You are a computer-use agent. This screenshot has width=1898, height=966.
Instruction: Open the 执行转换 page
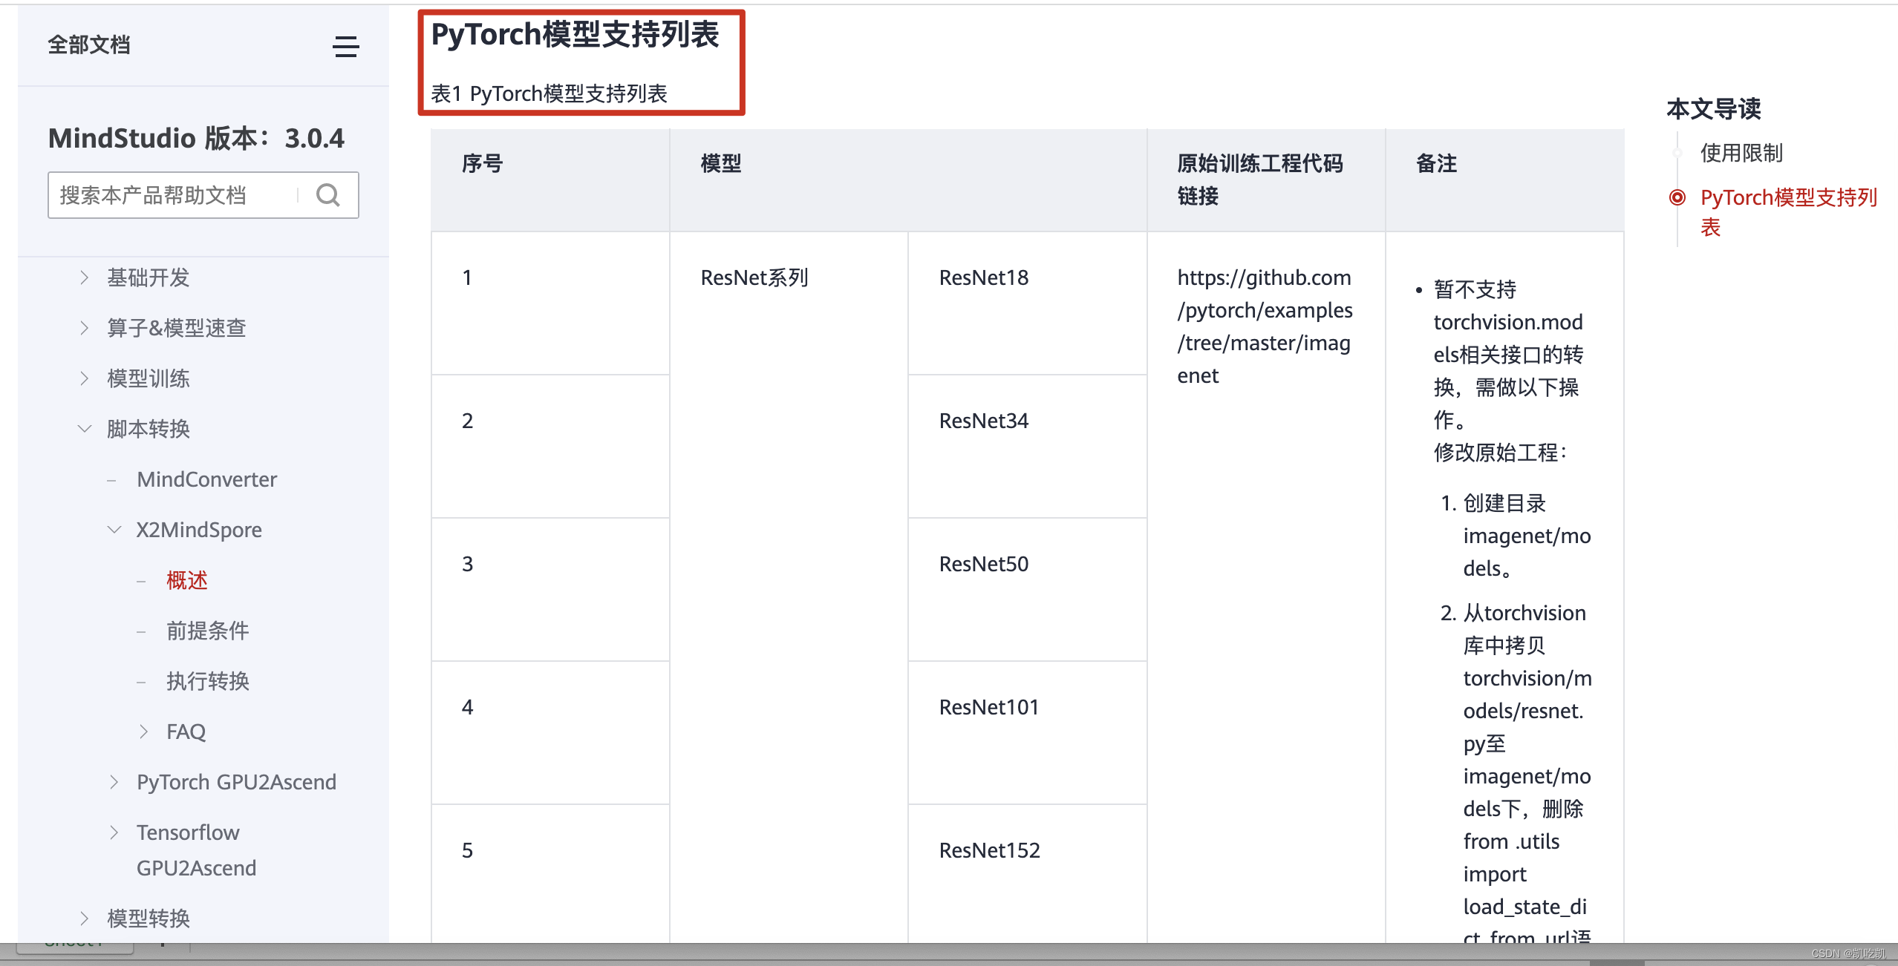tap(207, 681)
